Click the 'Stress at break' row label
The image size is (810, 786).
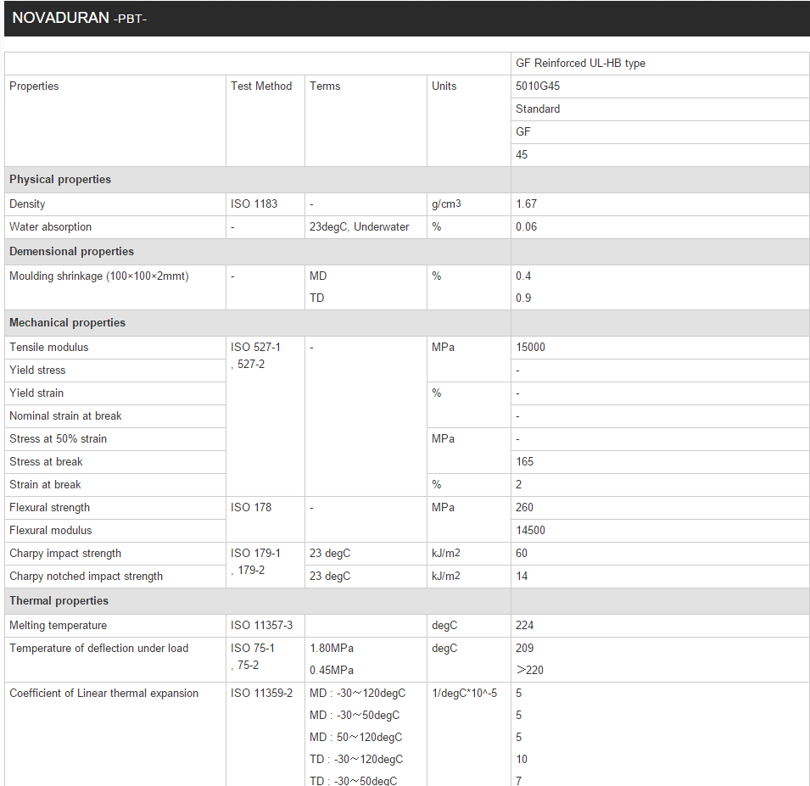pos(46,462)
